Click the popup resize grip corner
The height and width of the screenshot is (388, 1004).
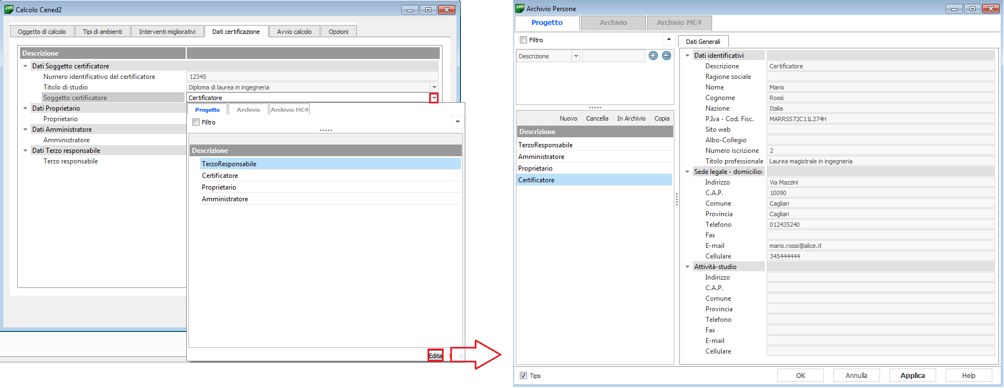pos(460,356)
